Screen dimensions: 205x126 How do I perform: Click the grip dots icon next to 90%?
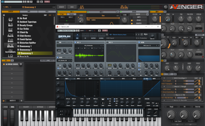(11, 7)
